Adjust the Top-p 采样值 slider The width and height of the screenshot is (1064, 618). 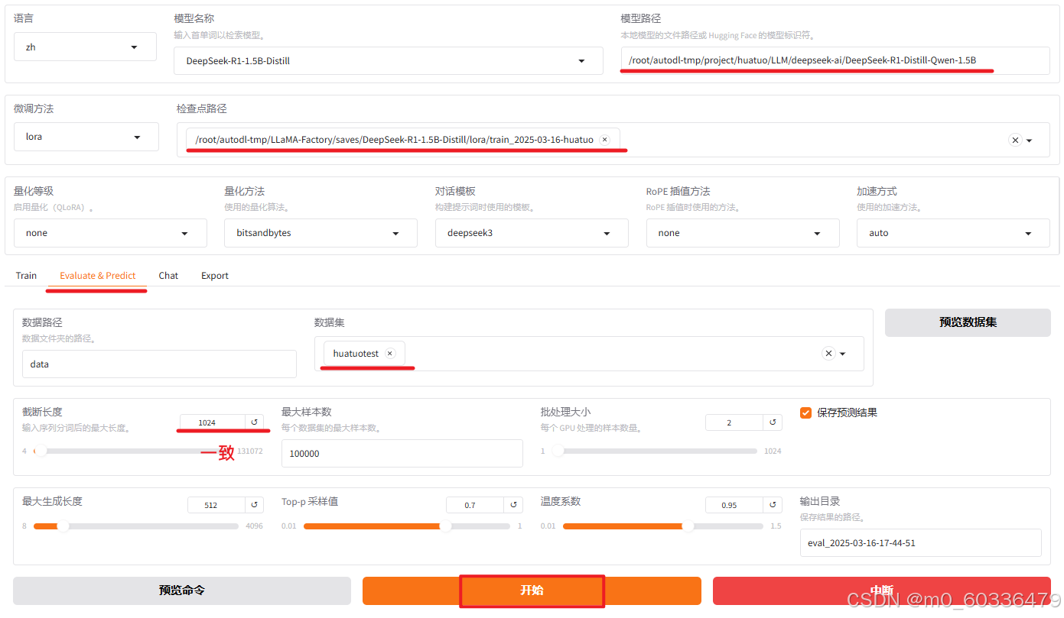tap(406, 526)
